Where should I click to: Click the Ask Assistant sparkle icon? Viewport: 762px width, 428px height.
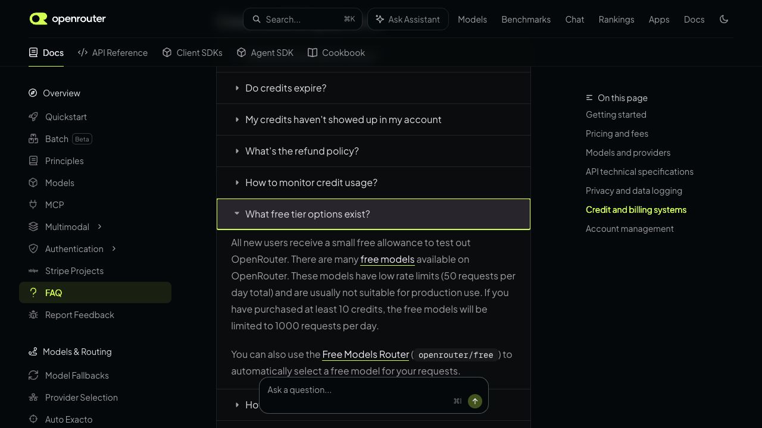[380, 19]
